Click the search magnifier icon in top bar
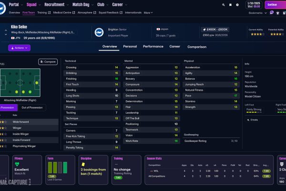 tap(224, 4)
